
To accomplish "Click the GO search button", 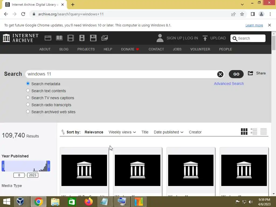I will (236, 74).
